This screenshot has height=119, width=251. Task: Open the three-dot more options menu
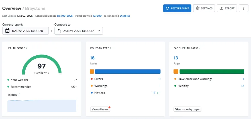click(x=243, y=8)
